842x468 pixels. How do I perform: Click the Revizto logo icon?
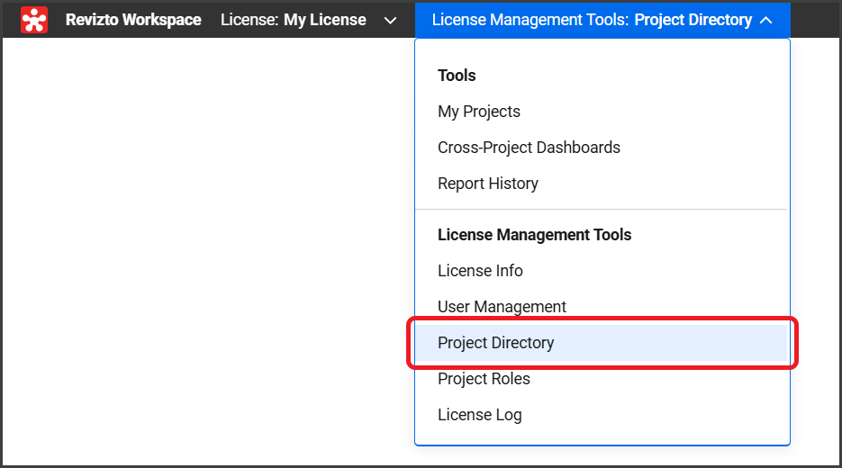(34, 20)
